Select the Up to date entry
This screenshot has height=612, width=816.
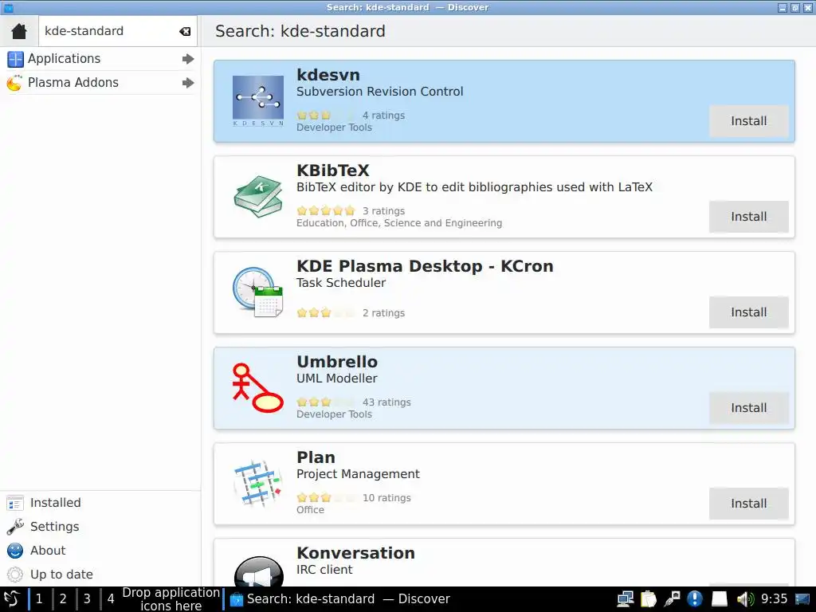click(100, 575)
